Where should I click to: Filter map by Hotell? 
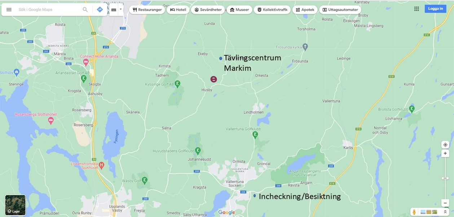click(x=178, y=10)
